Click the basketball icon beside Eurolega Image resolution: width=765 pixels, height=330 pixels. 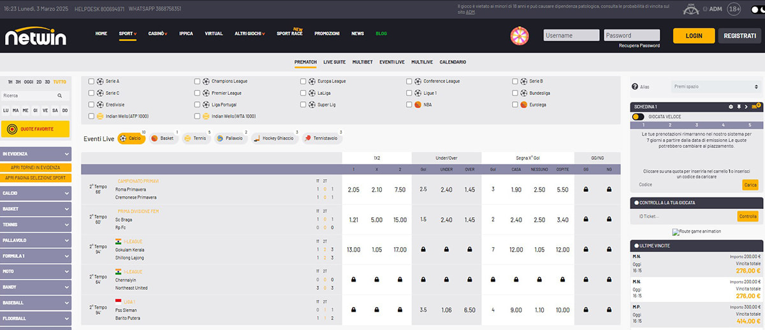(x=523, y=104)
